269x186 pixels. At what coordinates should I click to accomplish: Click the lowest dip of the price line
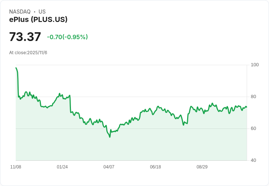coord(110,137)
